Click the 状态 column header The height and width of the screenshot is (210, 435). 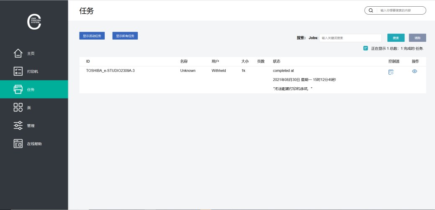(277, 61)
